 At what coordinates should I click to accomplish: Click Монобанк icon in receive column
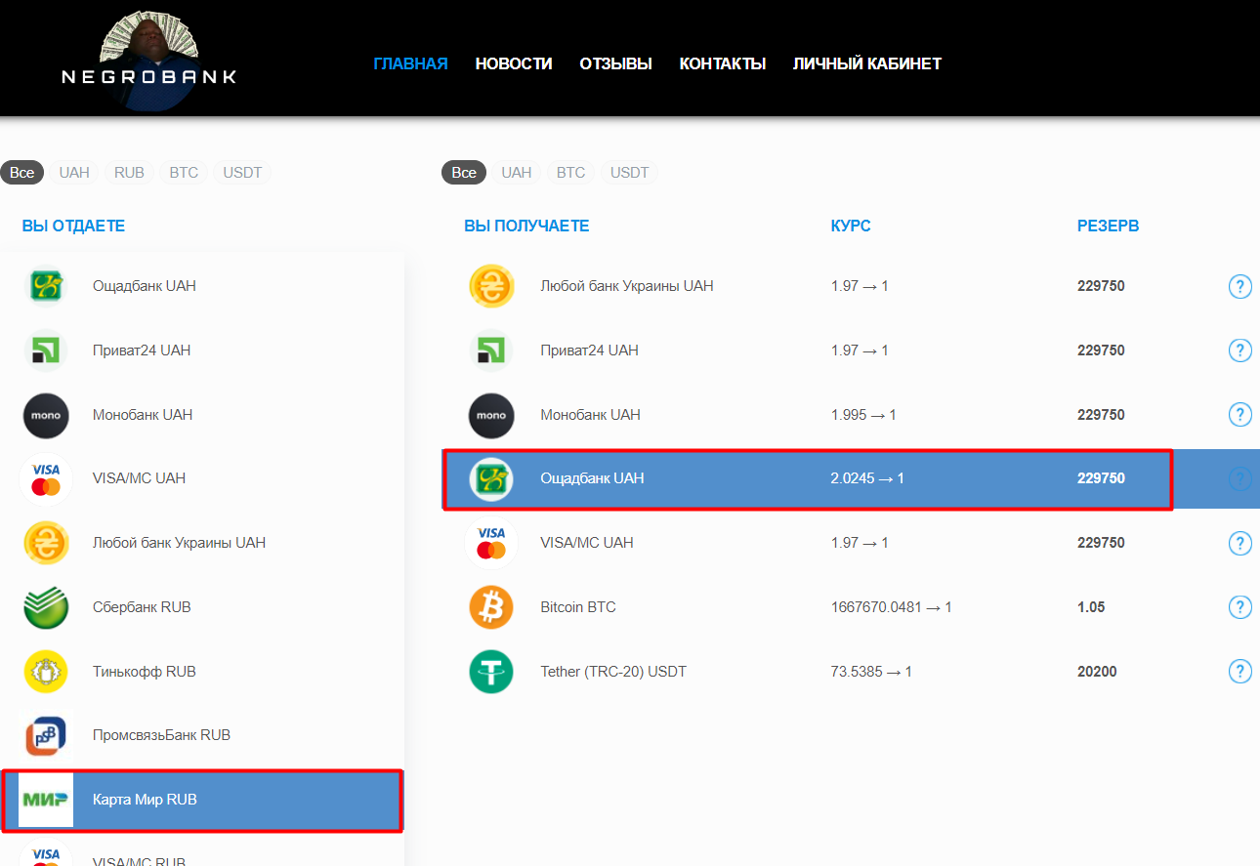(x=491, y=415)
